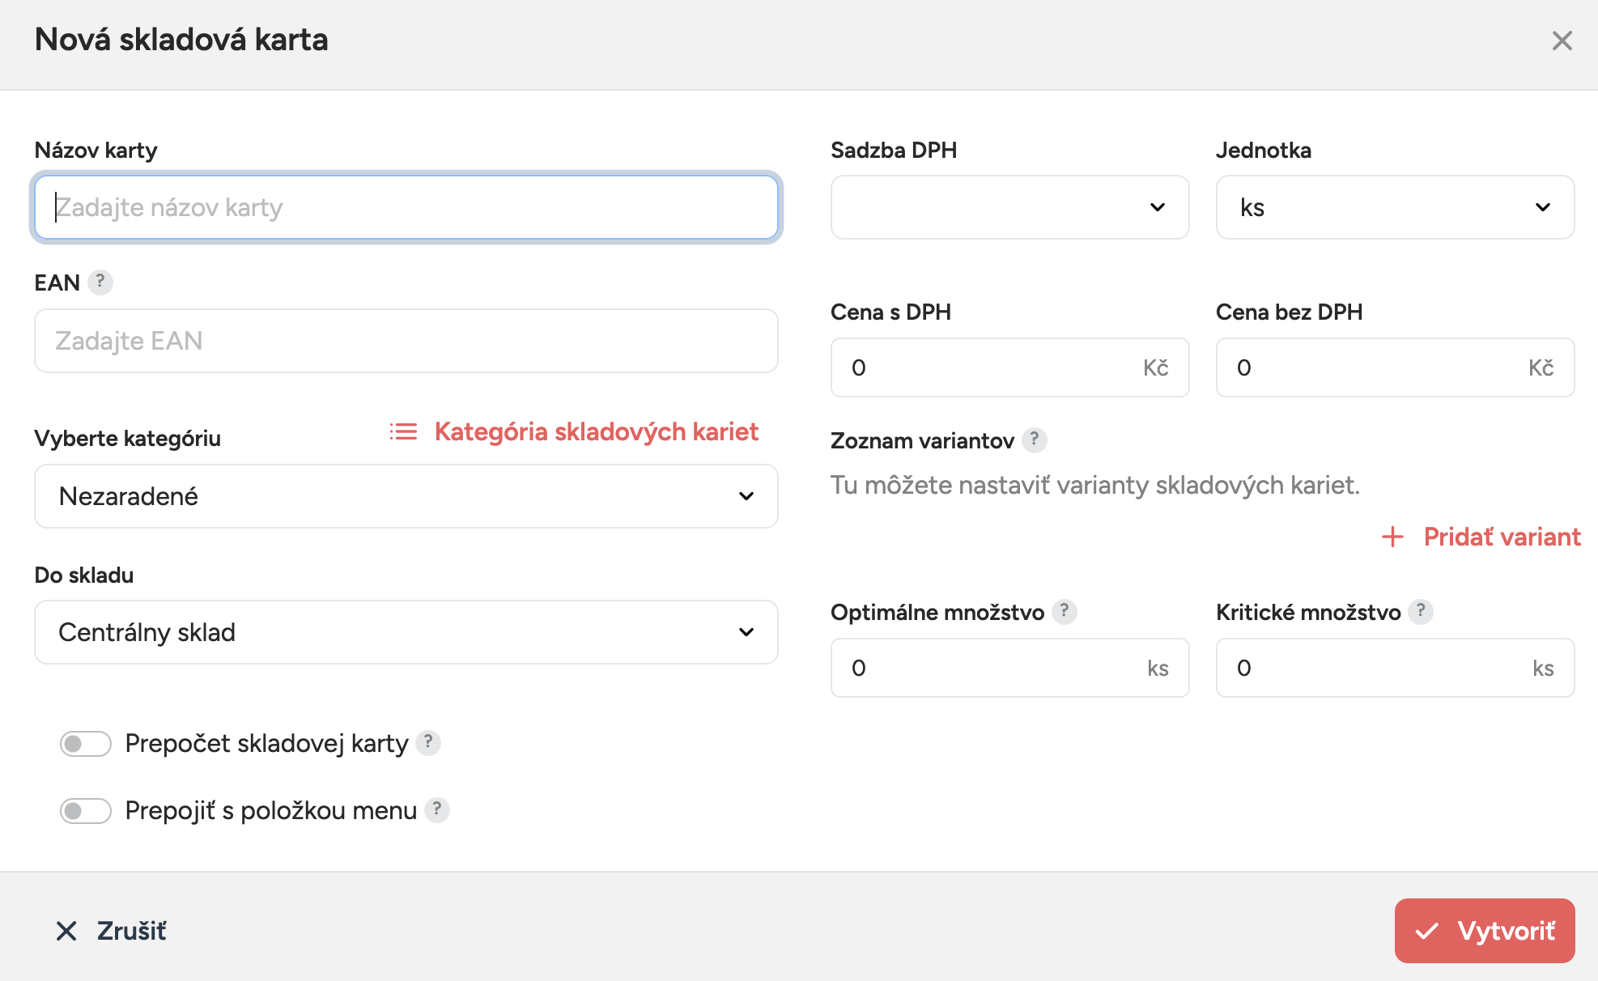
Task: Open the Jednotka dropdown showing ks
Action: coord(1395,207)
